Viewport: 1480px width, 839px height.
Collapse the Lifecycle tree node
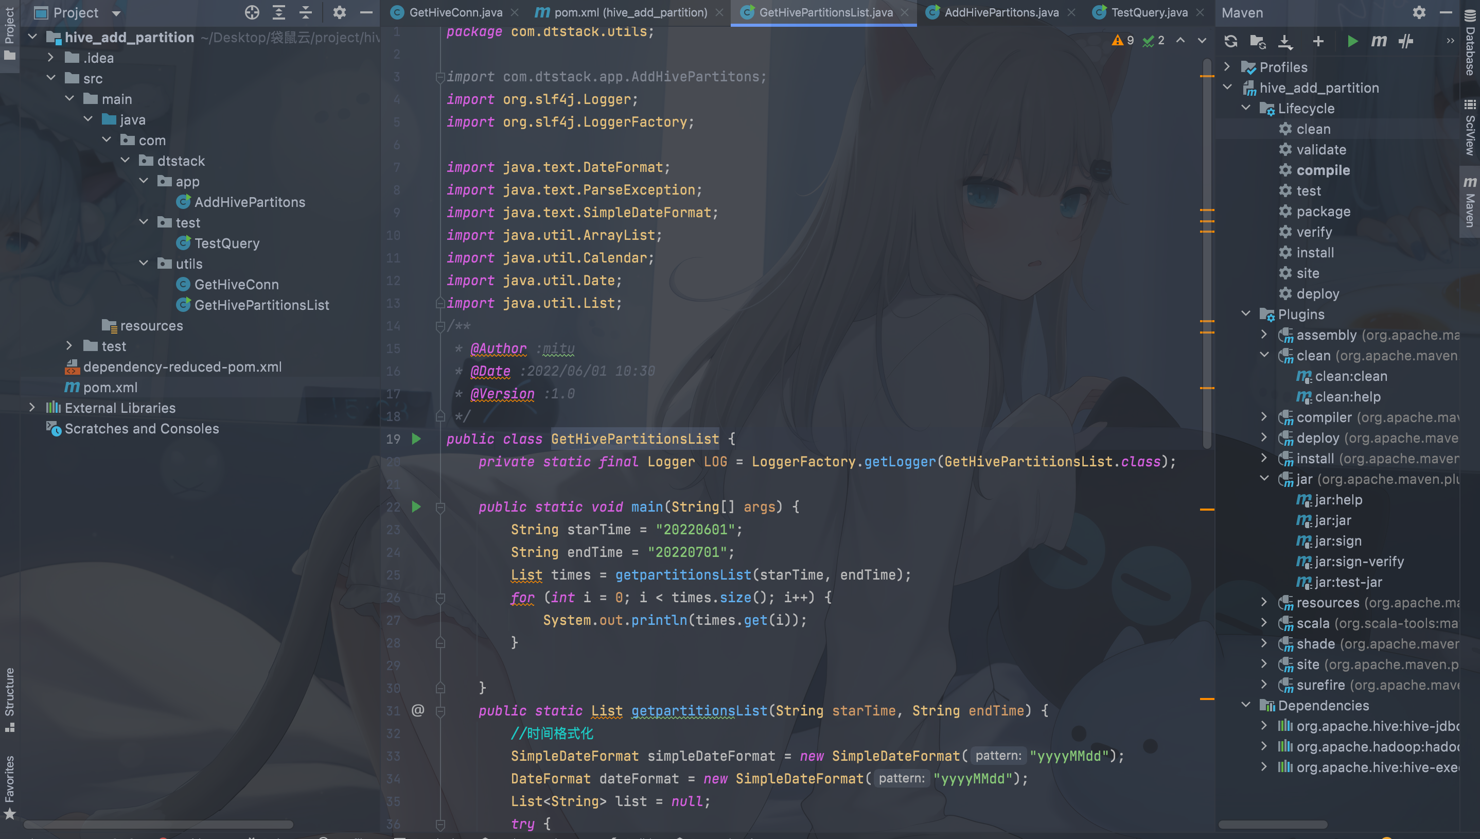tap(1246, 108)
